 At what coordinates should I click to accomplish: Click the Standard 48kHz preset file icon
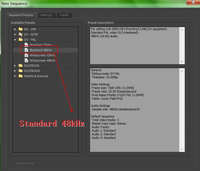pyautogui.click(x=26, y=50)
